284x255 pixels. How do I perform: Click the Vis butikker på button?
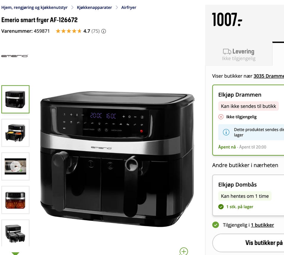[248, 243]
